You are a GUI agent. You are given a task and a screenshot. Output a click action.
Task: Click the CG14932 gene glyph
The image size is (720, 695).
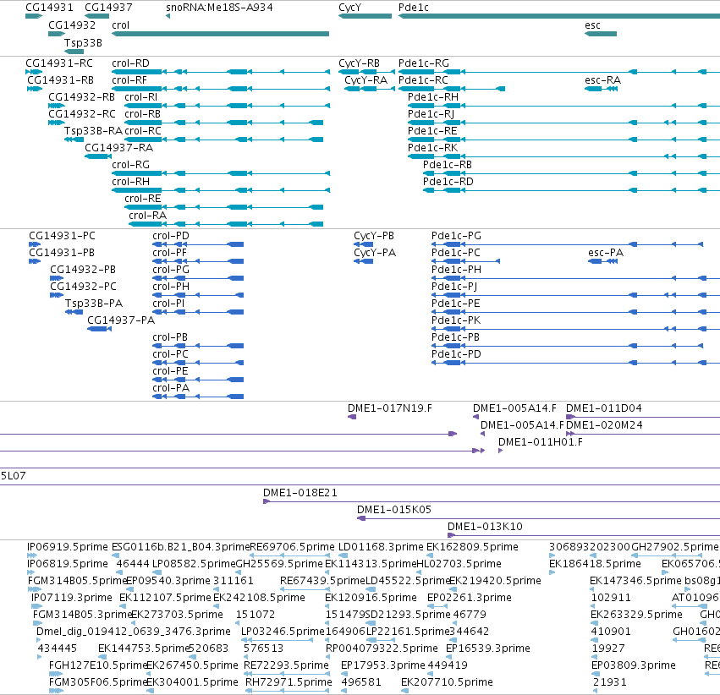pyautogui.click(x=57, y=34)
